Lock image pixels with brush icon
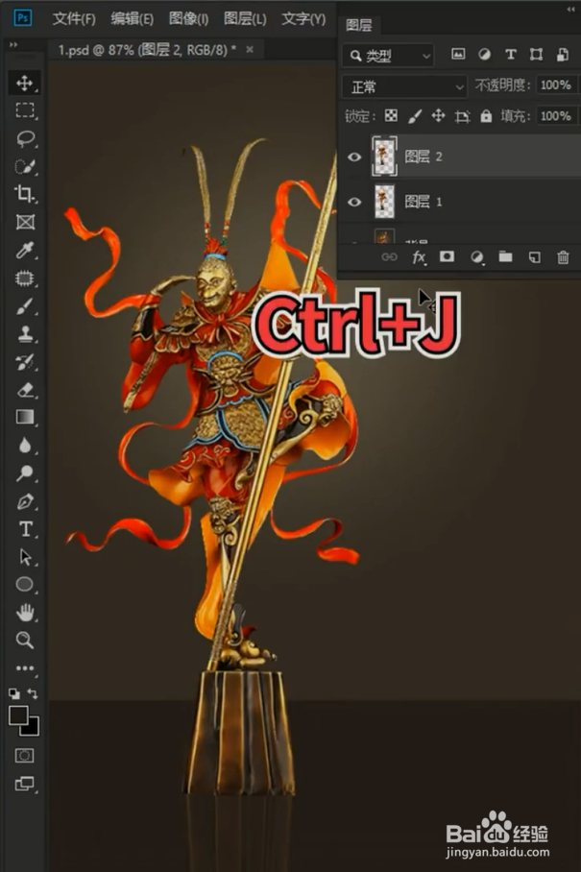 415,115
